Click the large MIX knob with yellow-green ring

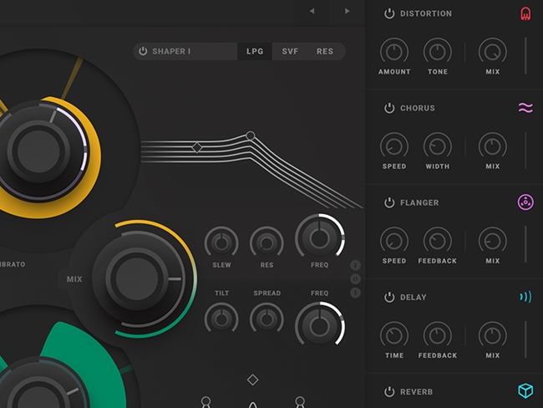tap(138, 278)
